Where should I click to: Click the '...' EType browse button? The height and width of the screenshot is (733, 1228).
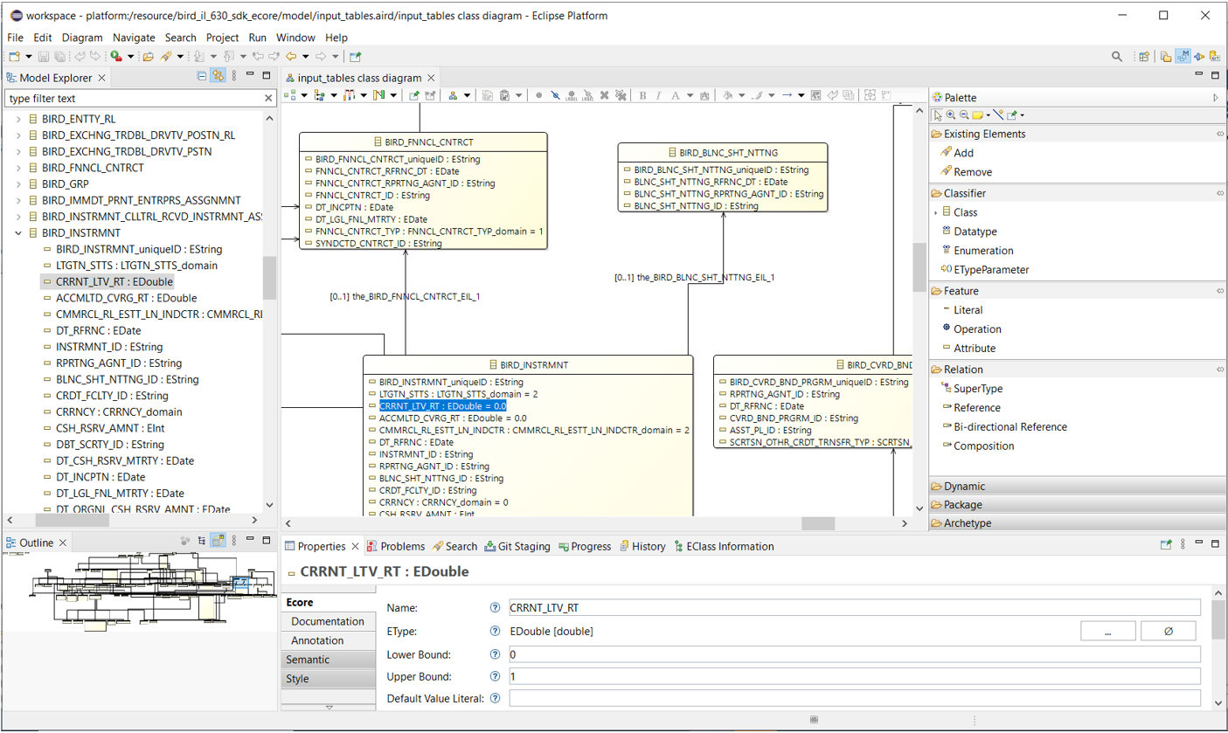pos(1107,632)
